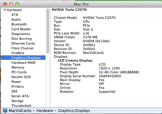Select the FireWire sidebar entry
Image resolution: width=162 pixels, height=114 pixels.
pyautogui.click(x=18, y=53)
